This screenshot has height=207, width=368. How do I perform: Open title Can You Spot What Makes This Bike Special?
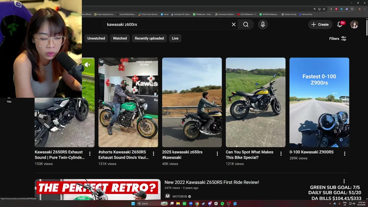click(250, 155)
